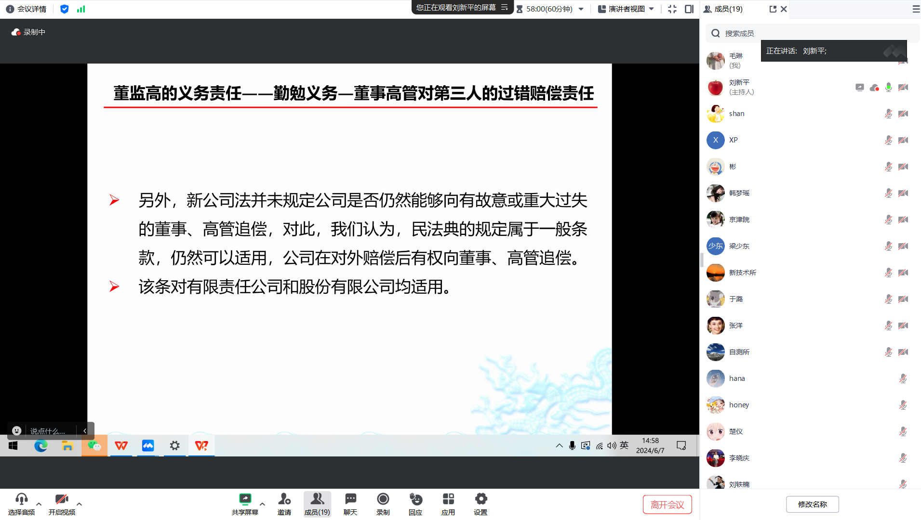Open meeting Settings (设置) gear
The width and height of the screenshot is (921, 520).
click(481, 499)
